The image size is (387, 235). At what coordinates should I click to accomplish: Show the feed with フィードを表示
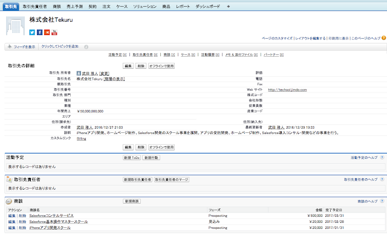[22, 47]
